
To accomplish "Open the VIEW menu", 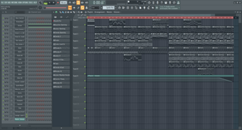I will pyautogui.click(x=20, y=3).
